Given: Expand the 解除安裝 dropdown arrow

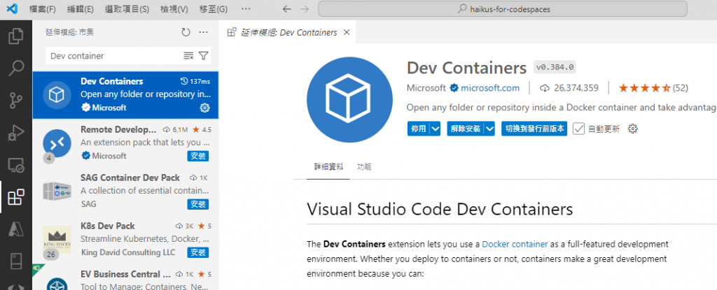Looking at the screenshot, I should coord(489,129).
